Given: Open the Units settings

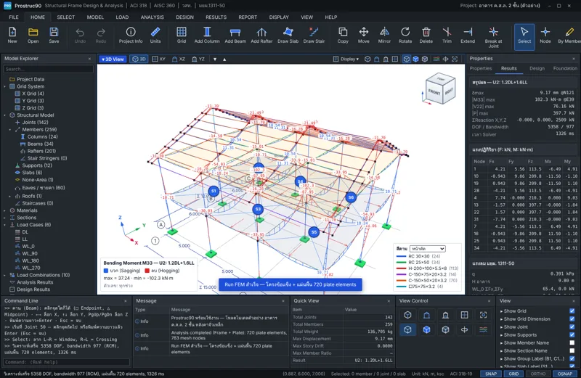Looking at the screenshot, I should point(155,36).
